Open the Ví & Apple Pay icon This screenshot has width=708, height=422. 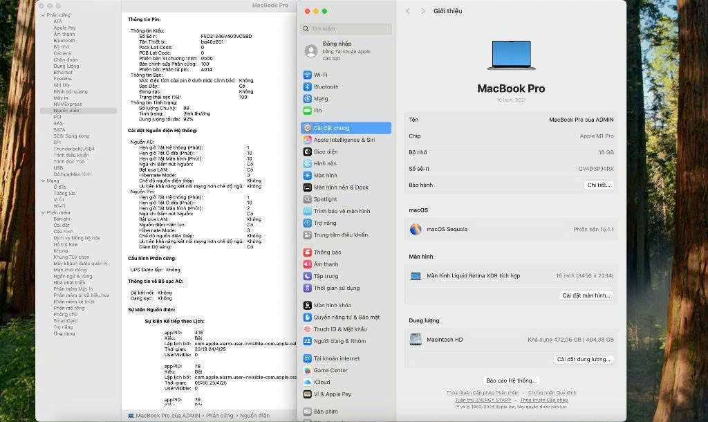pos(307,394)
